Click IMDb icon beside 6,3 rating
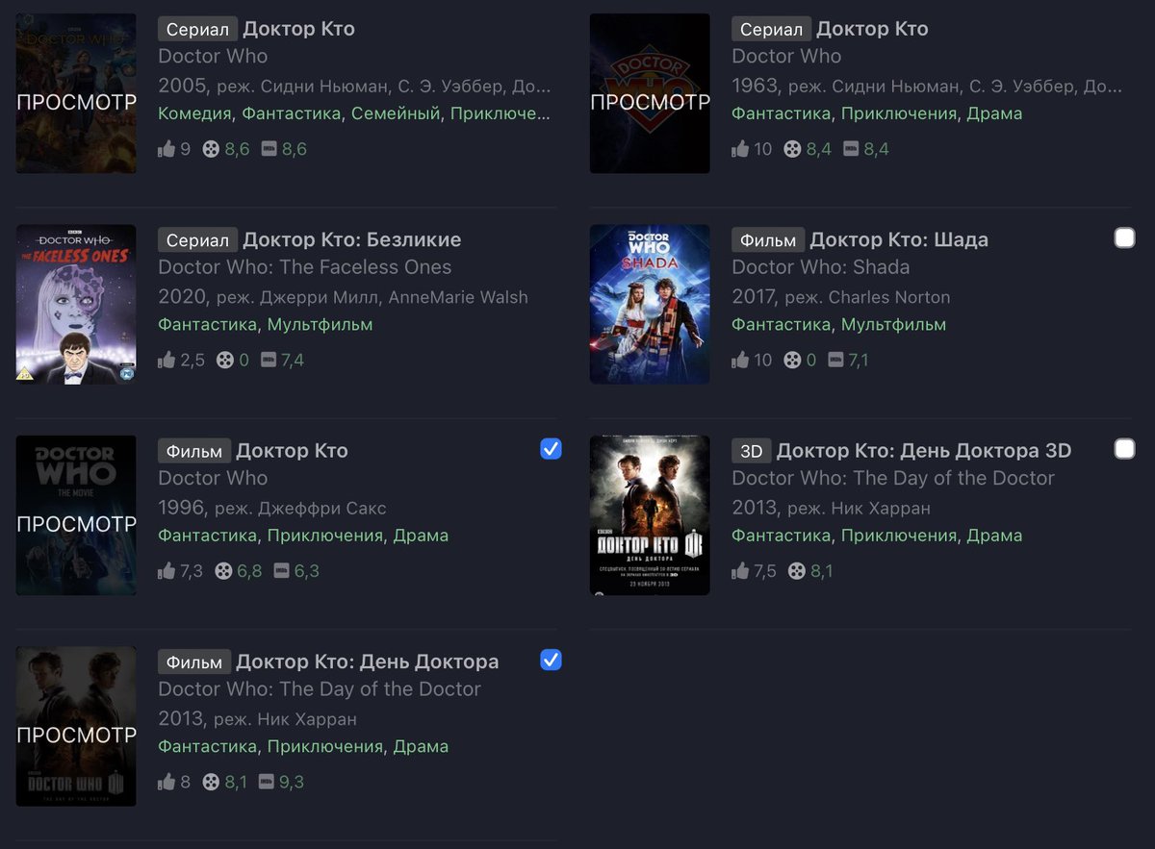The image size is (1155, 849). point(282,571)
